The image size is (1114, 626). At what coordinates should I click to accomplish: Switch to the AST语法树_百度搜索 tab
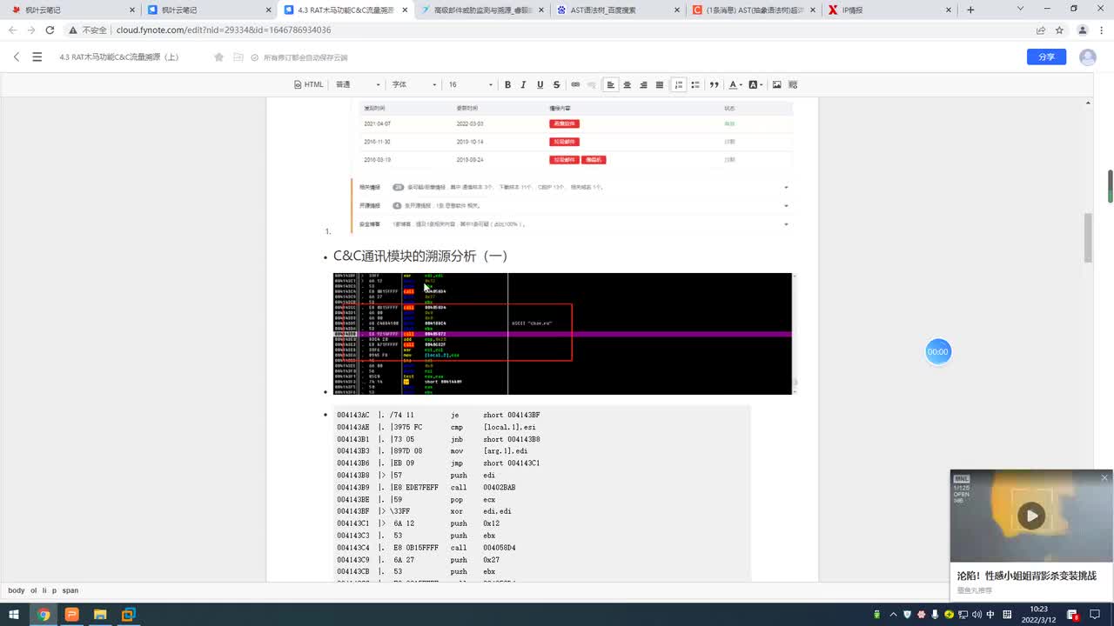click(617, 10)
